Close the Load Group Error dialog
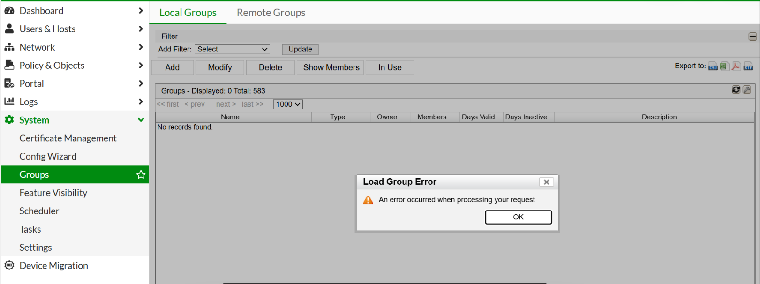 546,182
